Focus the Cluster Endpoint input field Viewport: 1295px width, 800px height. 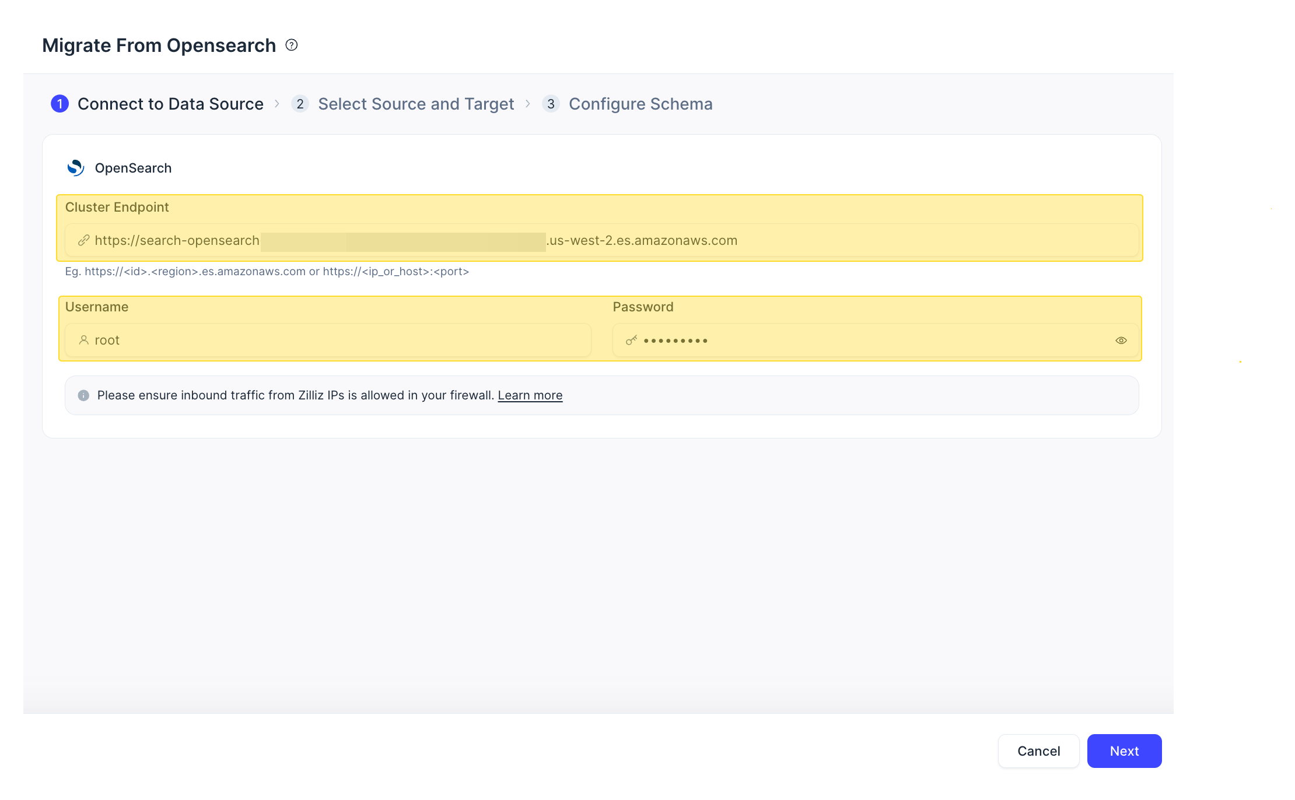tap(601, 240)
